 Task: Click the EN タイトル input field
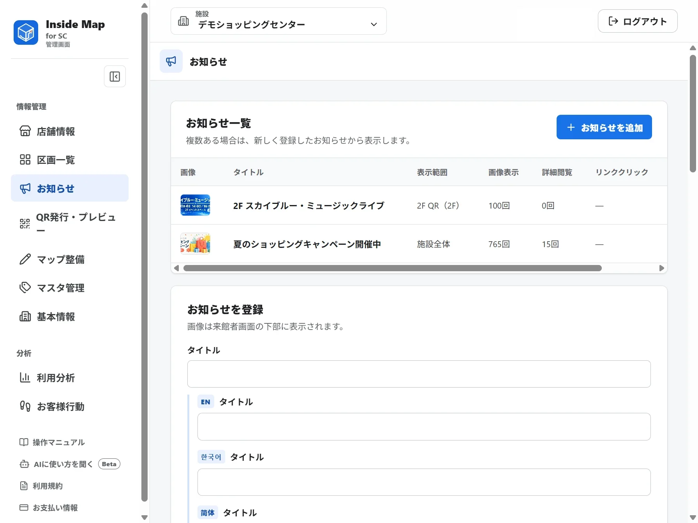pos(424,426)
